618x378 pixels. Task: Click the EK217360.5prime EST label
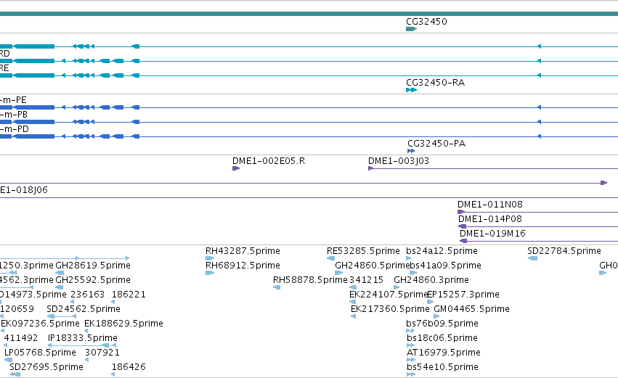point(390,310)
